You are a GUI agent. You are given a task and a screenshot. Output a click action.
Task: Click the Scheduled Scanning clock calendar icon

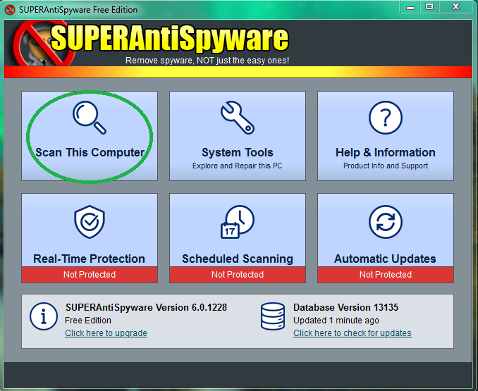point(238,222)
